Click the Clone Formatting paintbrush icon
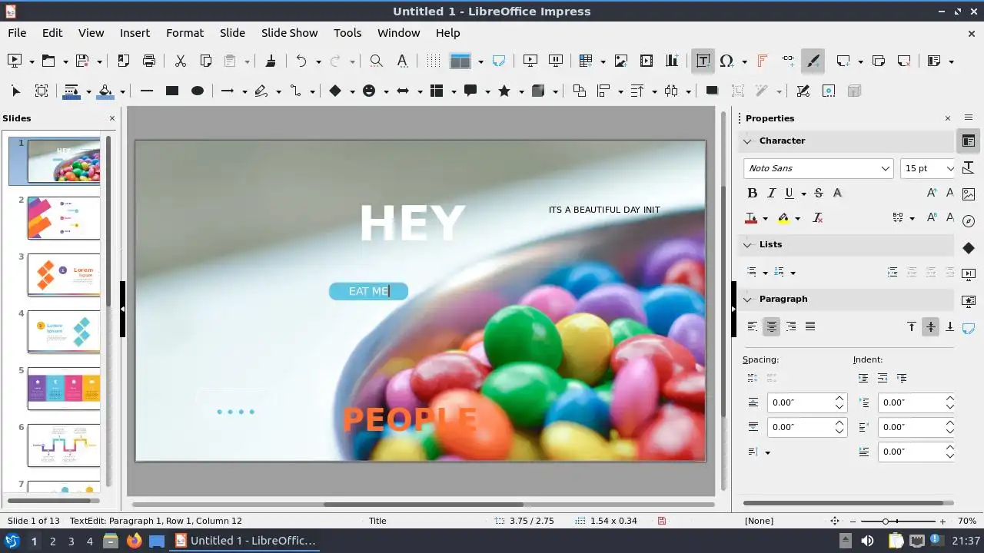This screenshot has width=984, height=553. click(271, 61)
